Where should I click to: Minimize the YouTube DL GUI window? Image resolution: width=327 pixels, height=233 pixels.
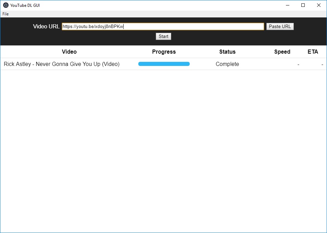coord(288,5)
